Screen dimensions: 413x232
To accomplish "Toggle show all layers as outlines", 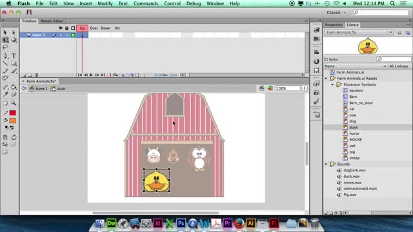I will coord(73,28).
